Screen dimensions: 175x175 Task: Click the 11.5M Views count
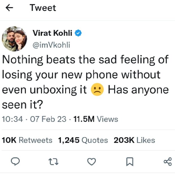click(x=96, y=119)
